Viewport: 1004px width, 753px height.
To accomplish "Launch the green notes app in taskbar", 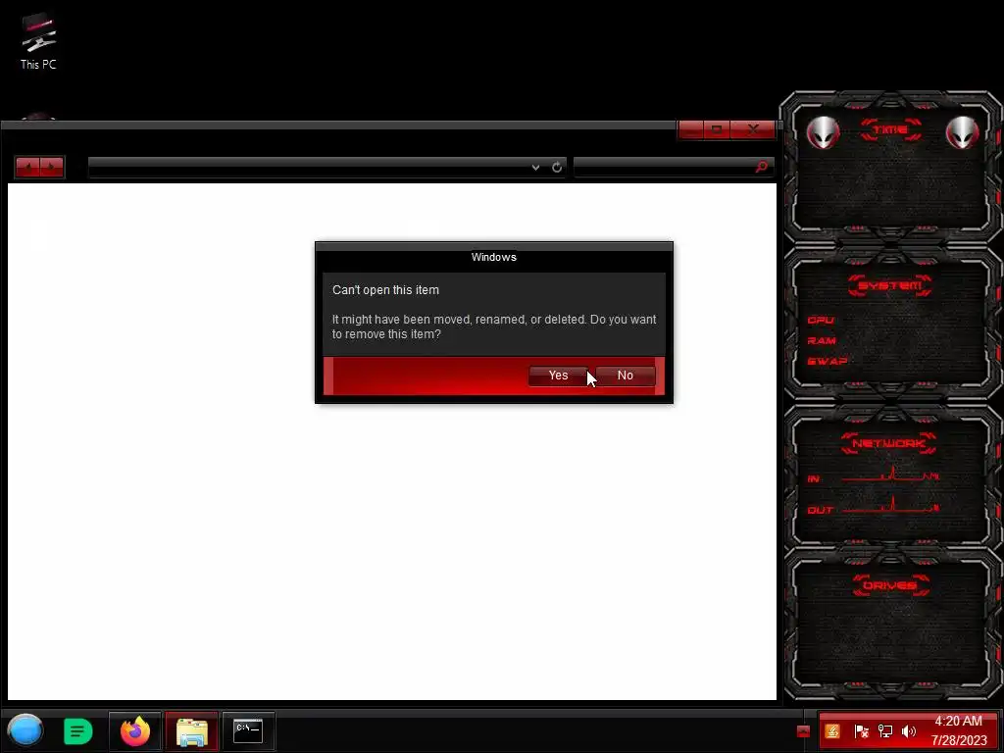I will click(x=78, y=731).
